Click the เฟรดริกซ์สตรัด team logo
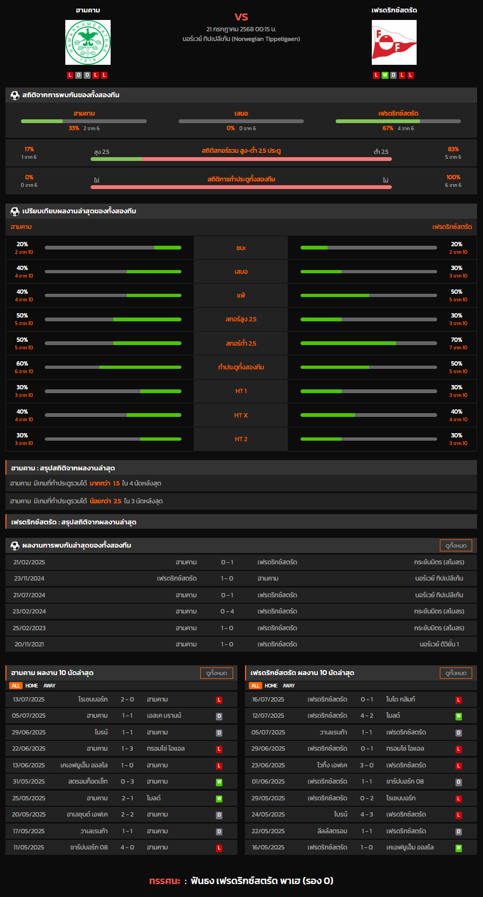This screenshot has height=897, width=483. coord(394,43)
